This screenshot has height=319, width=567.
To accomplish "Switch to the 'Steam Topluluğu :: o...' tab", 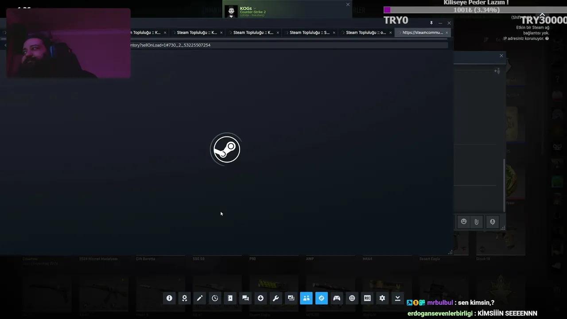I will click(366, 32).
